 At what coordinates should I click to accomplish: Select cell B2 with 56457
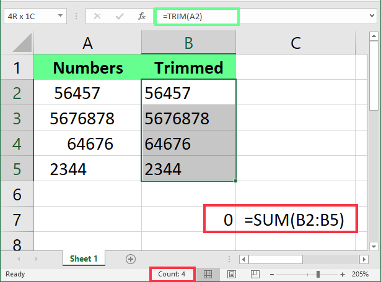(188, 93)
